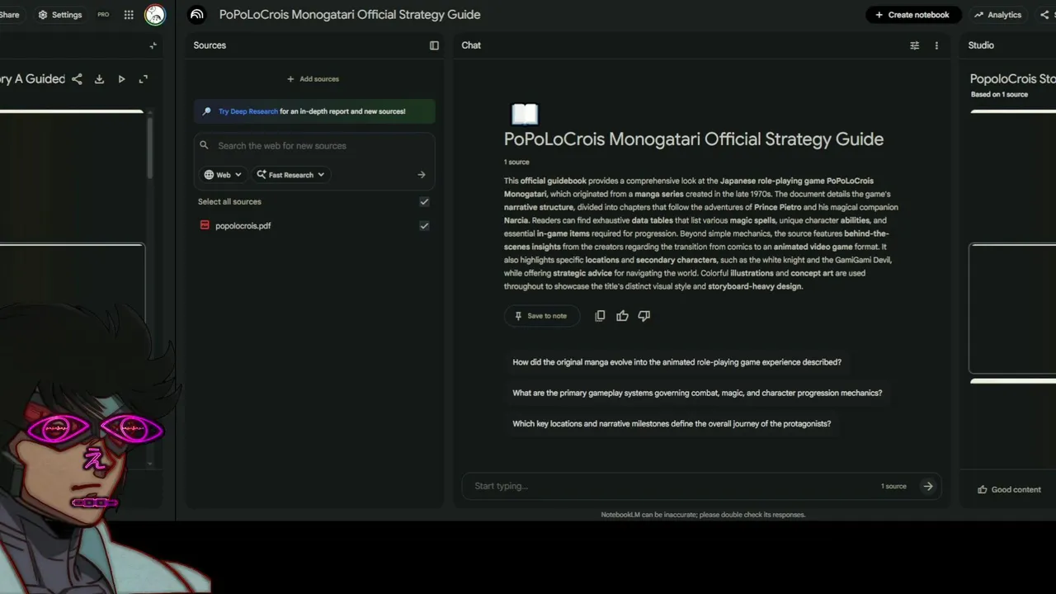Click the PRO badge label
The image size is (1056, 594).
click(103, 15)
